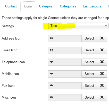Open the Category tab
Image resolution: width=109 pixels, height=104 pixels.
tap(46, 6)
